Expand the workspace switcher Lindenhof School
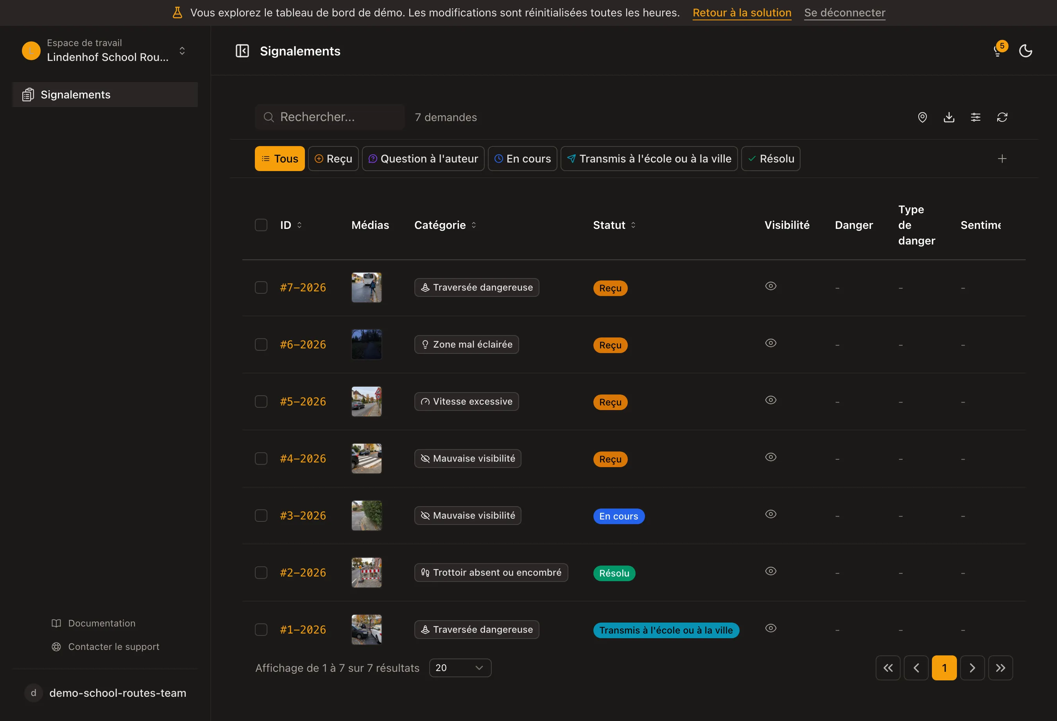This screenshot has width=1057, height=721. click(x=105, y=50)
